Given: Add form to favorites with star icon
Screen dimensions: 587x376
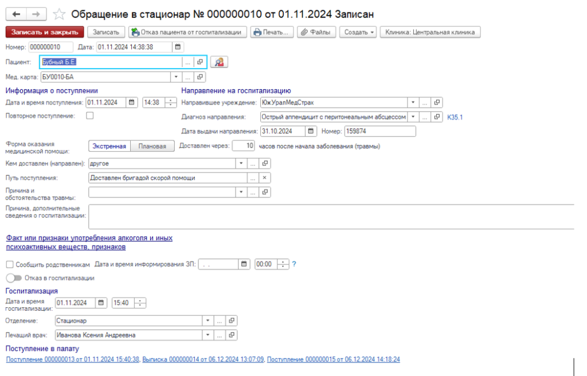Looking at the screenshot, I should 59,14.
